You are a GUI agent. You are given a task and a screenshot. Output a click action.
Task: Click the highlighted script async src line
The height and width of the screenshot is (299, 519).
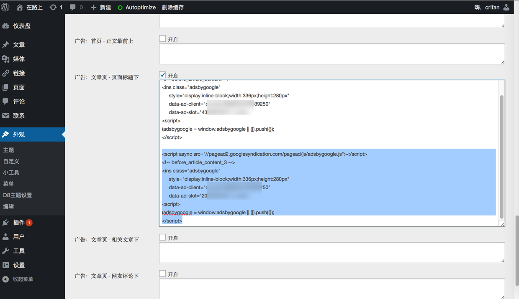[265, 154]
